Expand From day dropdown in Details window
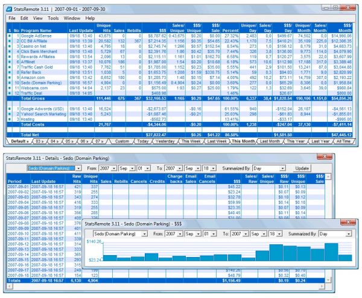Viewport: 362px width, 298px height. [148, 168]
